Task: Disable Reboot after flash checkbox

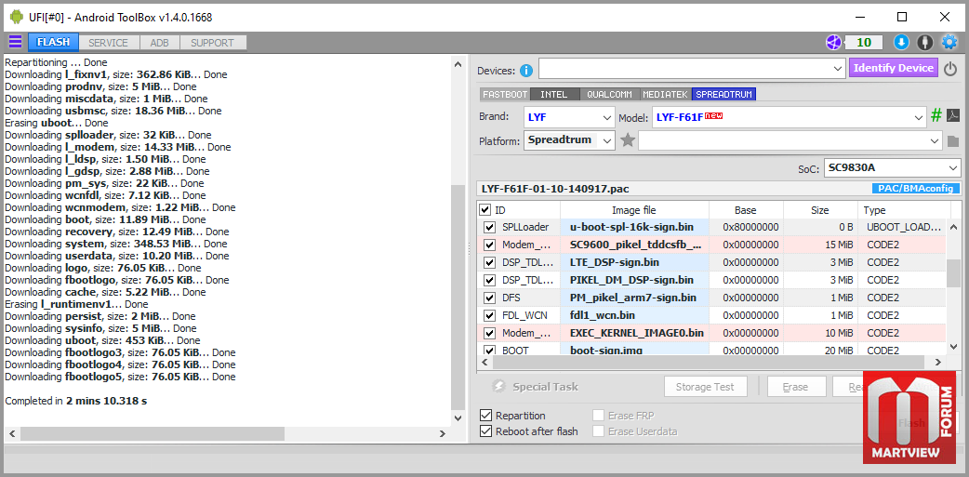Action: 486,431
